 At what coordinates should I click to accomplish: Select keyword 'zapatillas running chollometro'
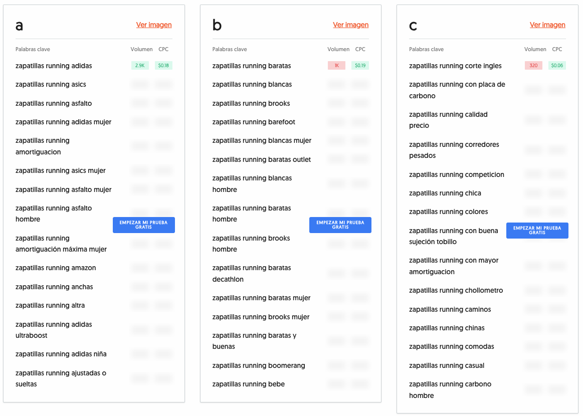point(456,291)
